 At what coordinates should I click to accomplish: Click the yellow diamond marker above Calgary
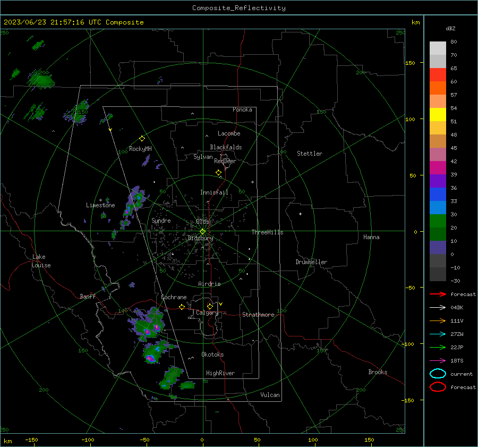tap(210, 306)
